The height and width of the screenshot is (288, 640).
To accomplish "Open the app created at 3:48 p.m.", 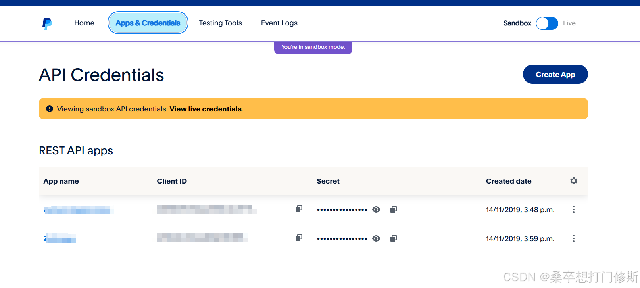I will [79, 210].
